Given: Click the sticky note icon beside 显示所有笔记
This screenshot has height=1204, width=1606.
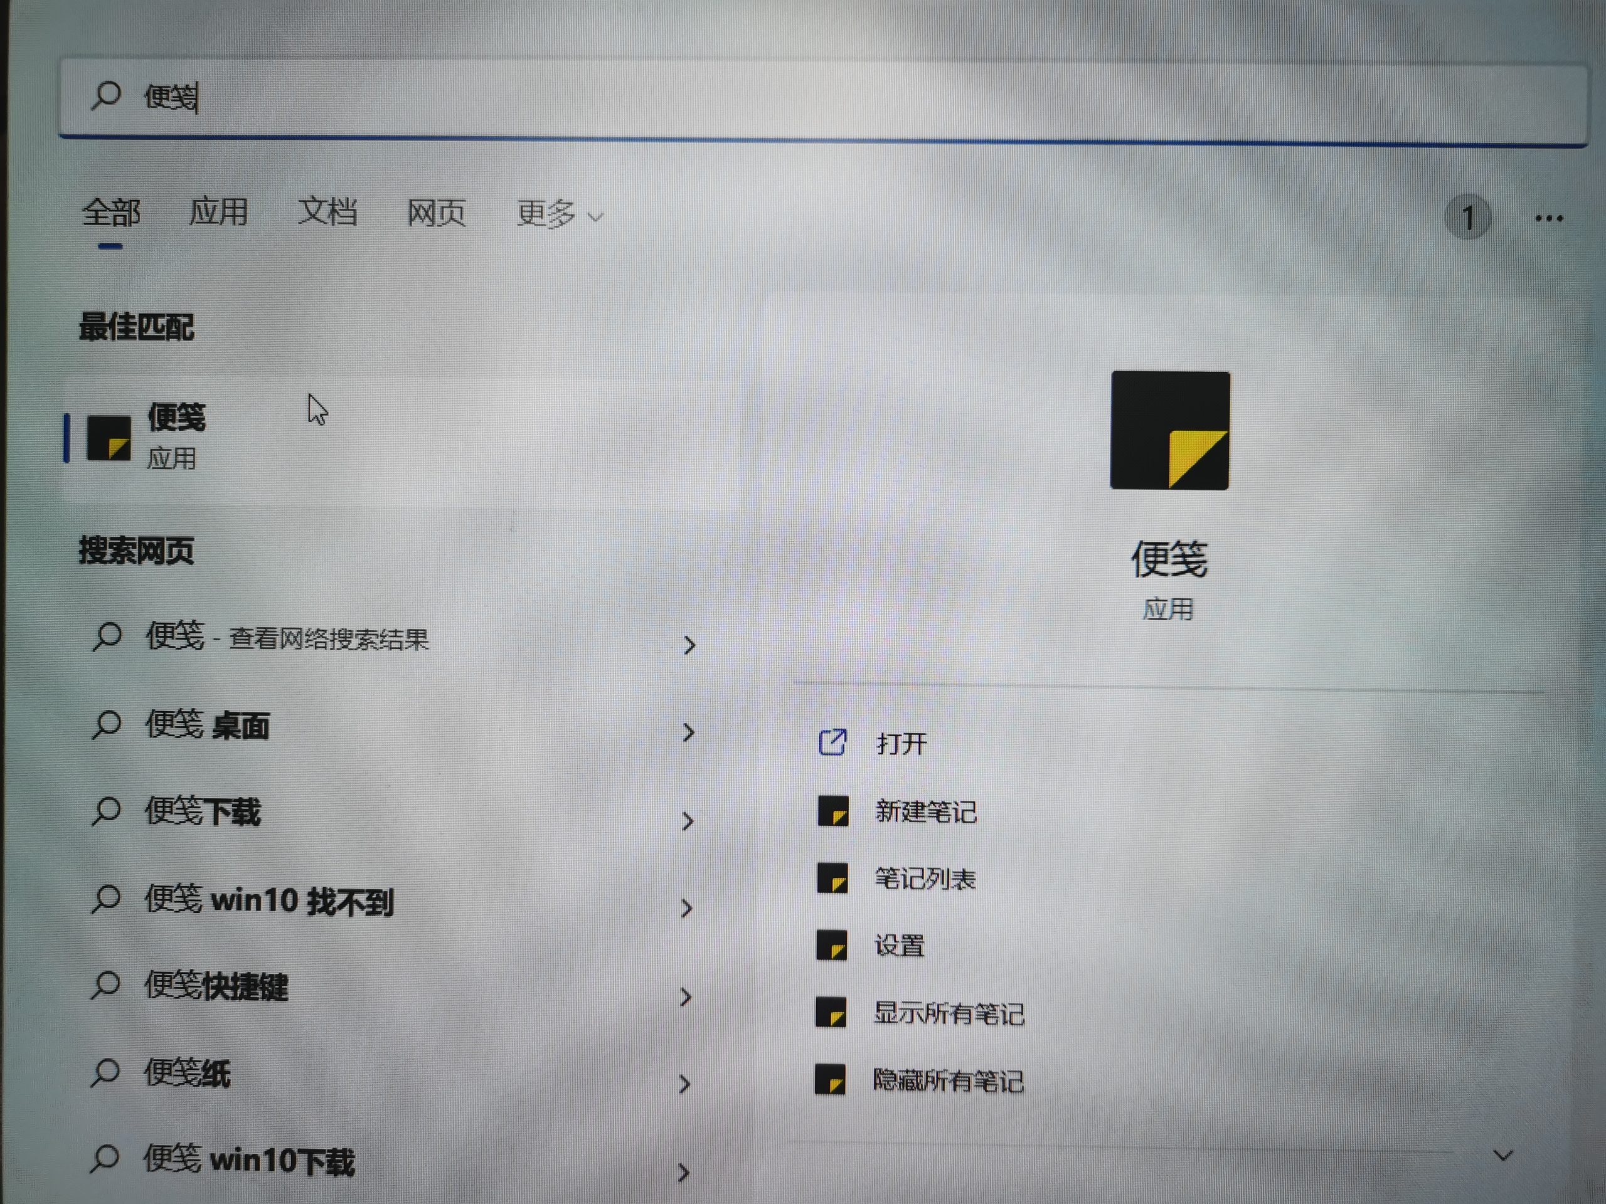Looking at the screenshot, I should click(831, 1012).
